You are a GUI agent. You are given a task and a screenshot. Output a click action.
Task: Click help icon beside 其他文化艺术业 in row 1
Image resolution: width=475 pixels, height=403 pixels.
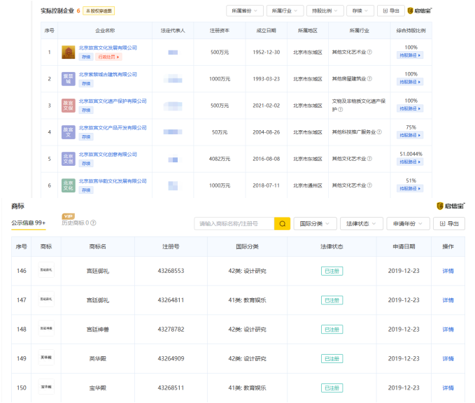tap(369, 52)
